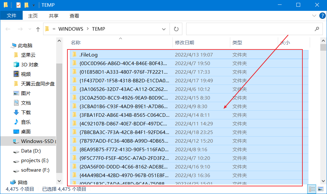Go forward with the right arrow
Viewport: 327px width, 194px height.
click(x=20, y=29)
